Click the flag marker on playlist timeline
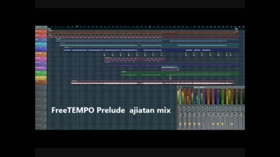280x157 pixels. point(77,26)
